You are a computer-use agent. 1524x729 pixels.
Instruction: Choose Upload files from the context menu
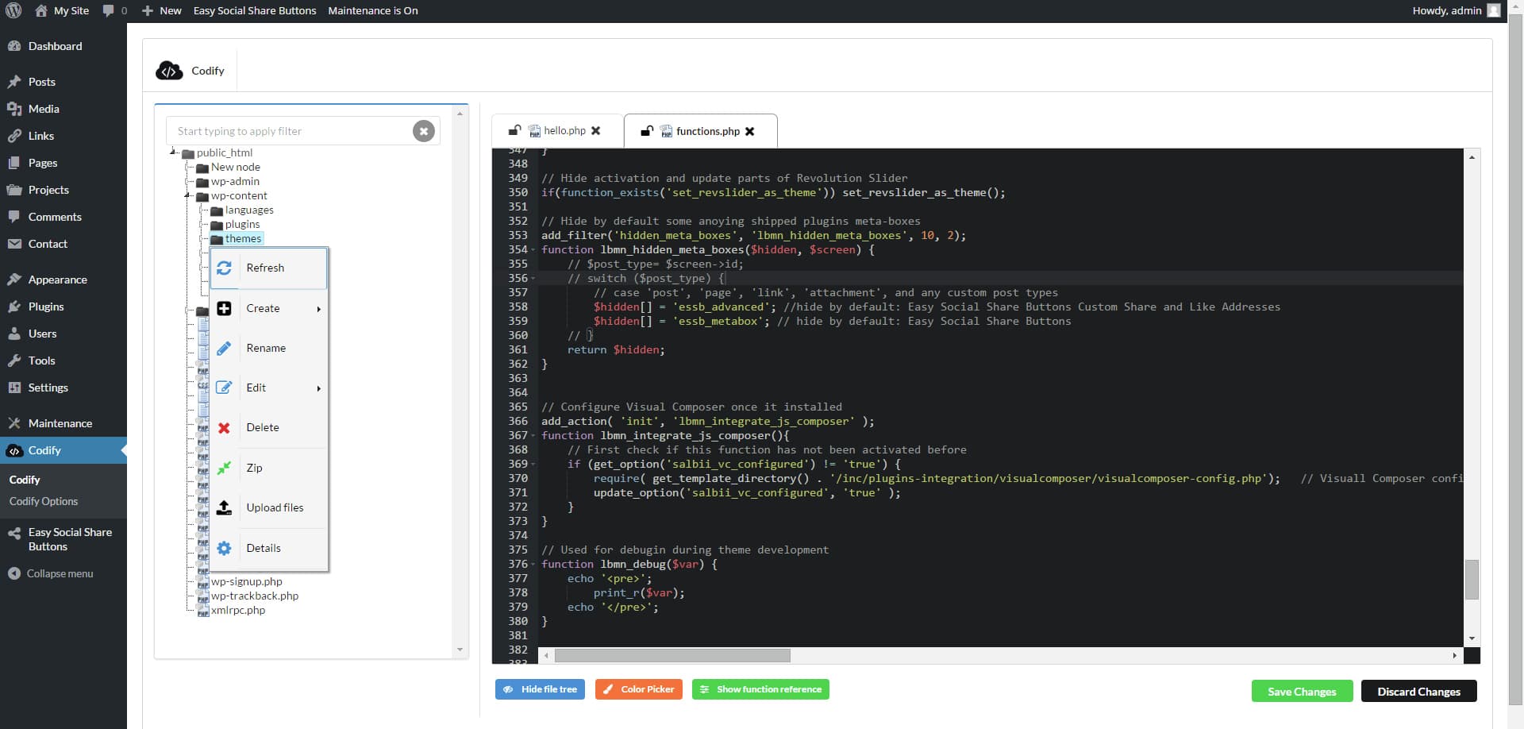269,507
